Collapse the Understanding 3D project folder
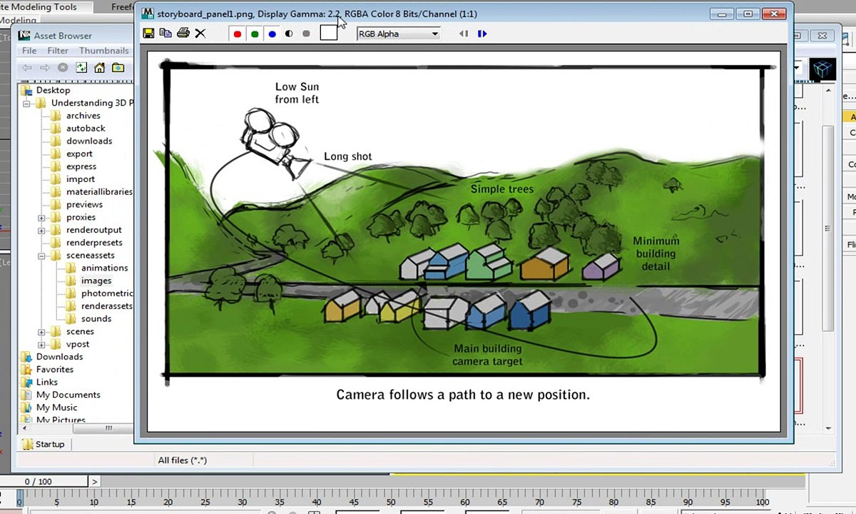The image size is (856, 514). point(26,103)
